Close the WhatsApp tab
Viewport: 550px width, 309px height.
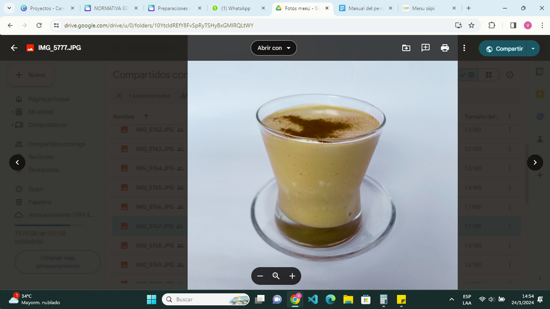click(x=263, y=8)
